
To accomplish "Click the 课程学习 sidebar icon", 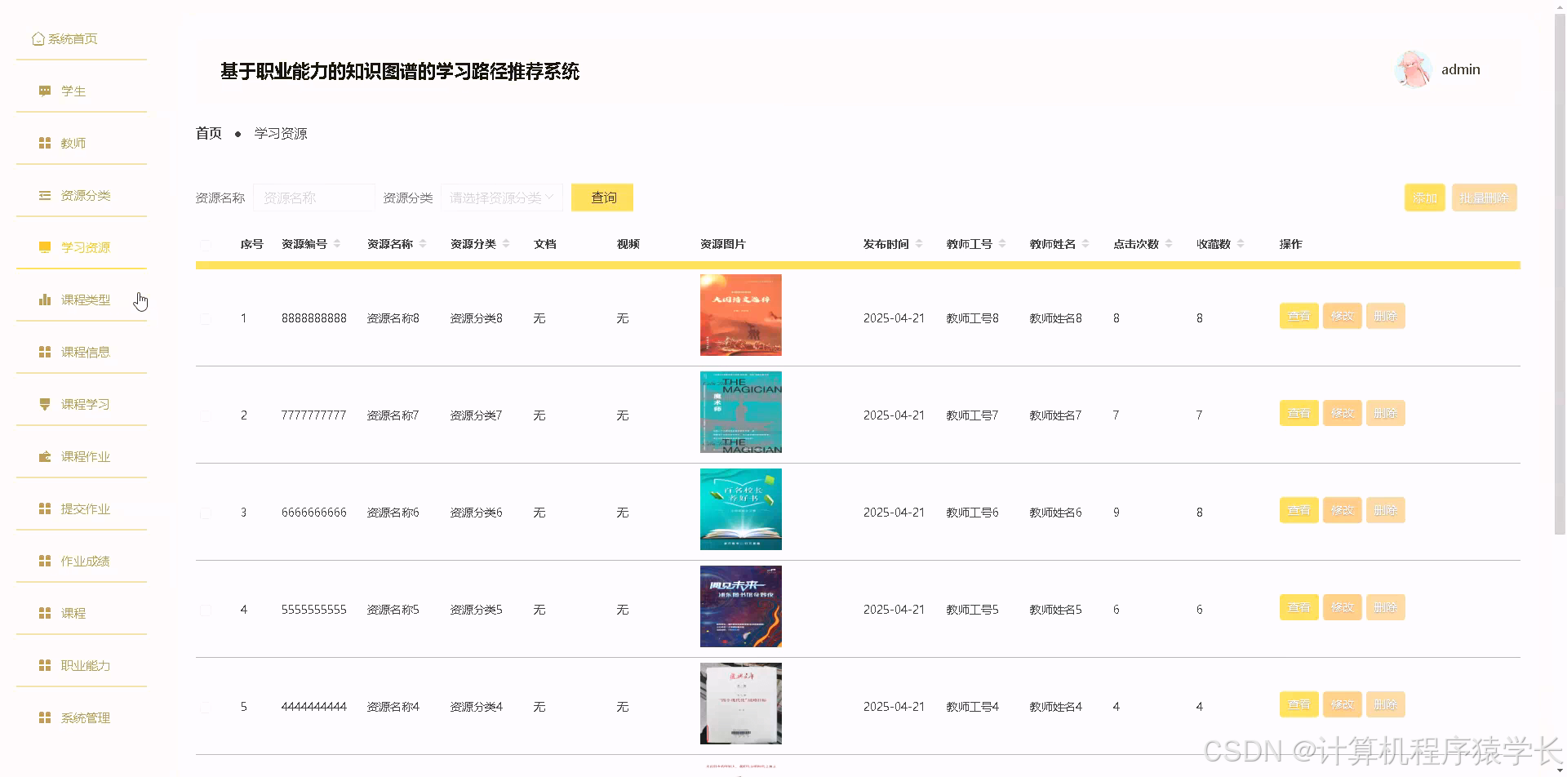I will pyautogui.click(x=44, y=404).
